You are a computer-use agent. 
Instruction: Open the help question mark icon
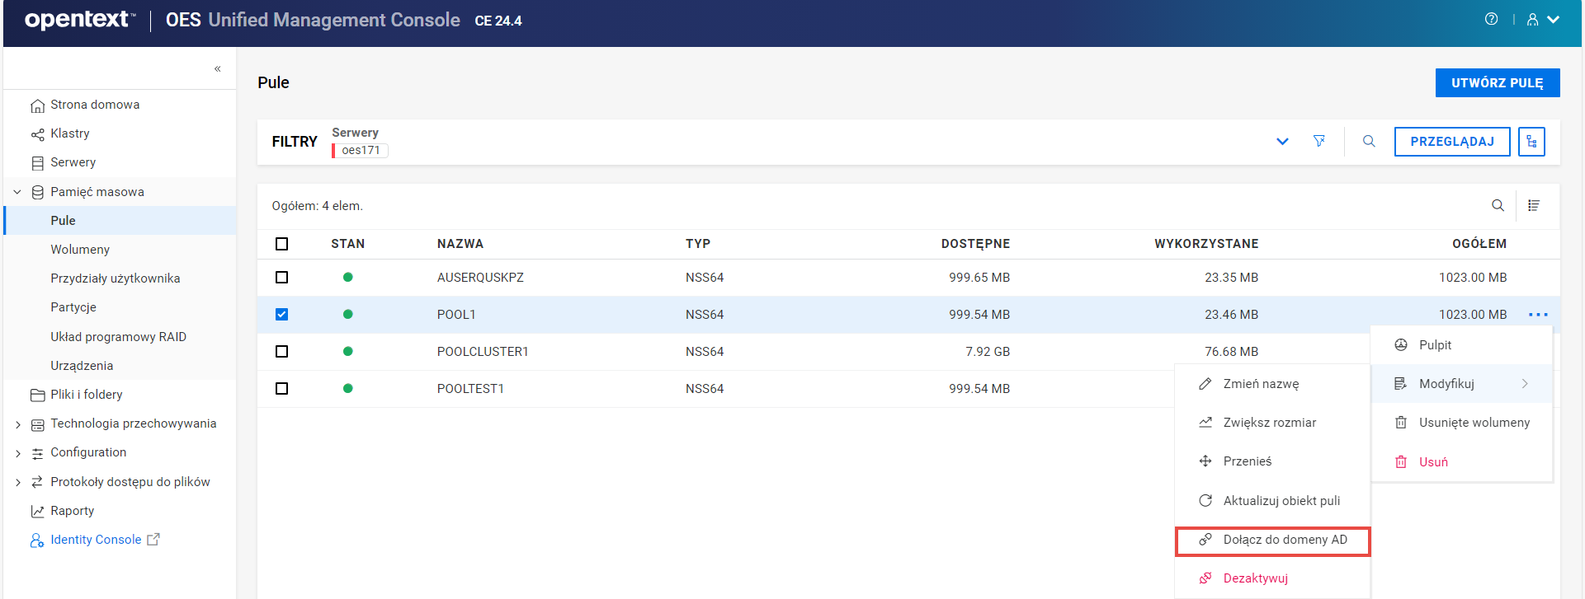[1491, 19]
